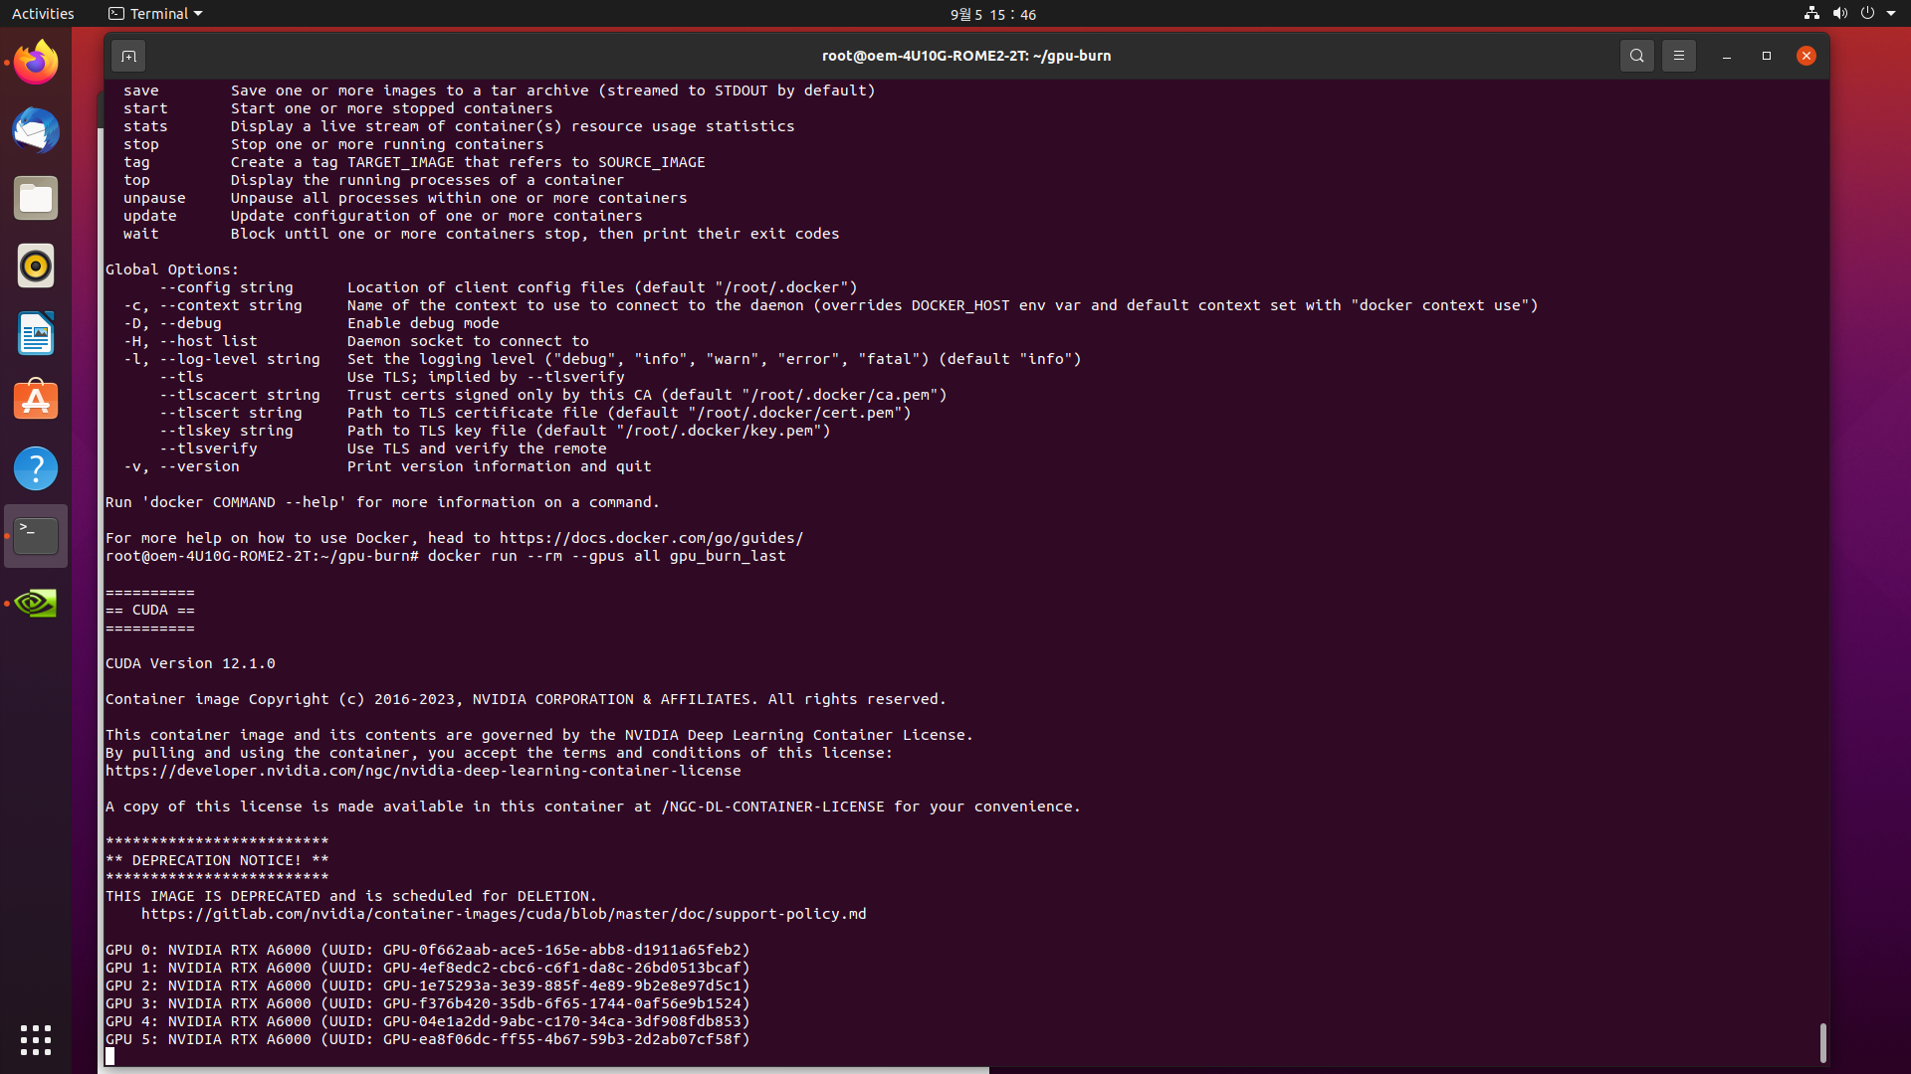Click the 'Container image Copyright' line
This screenshot has height=1074, width=1911.
click(526, 699)
